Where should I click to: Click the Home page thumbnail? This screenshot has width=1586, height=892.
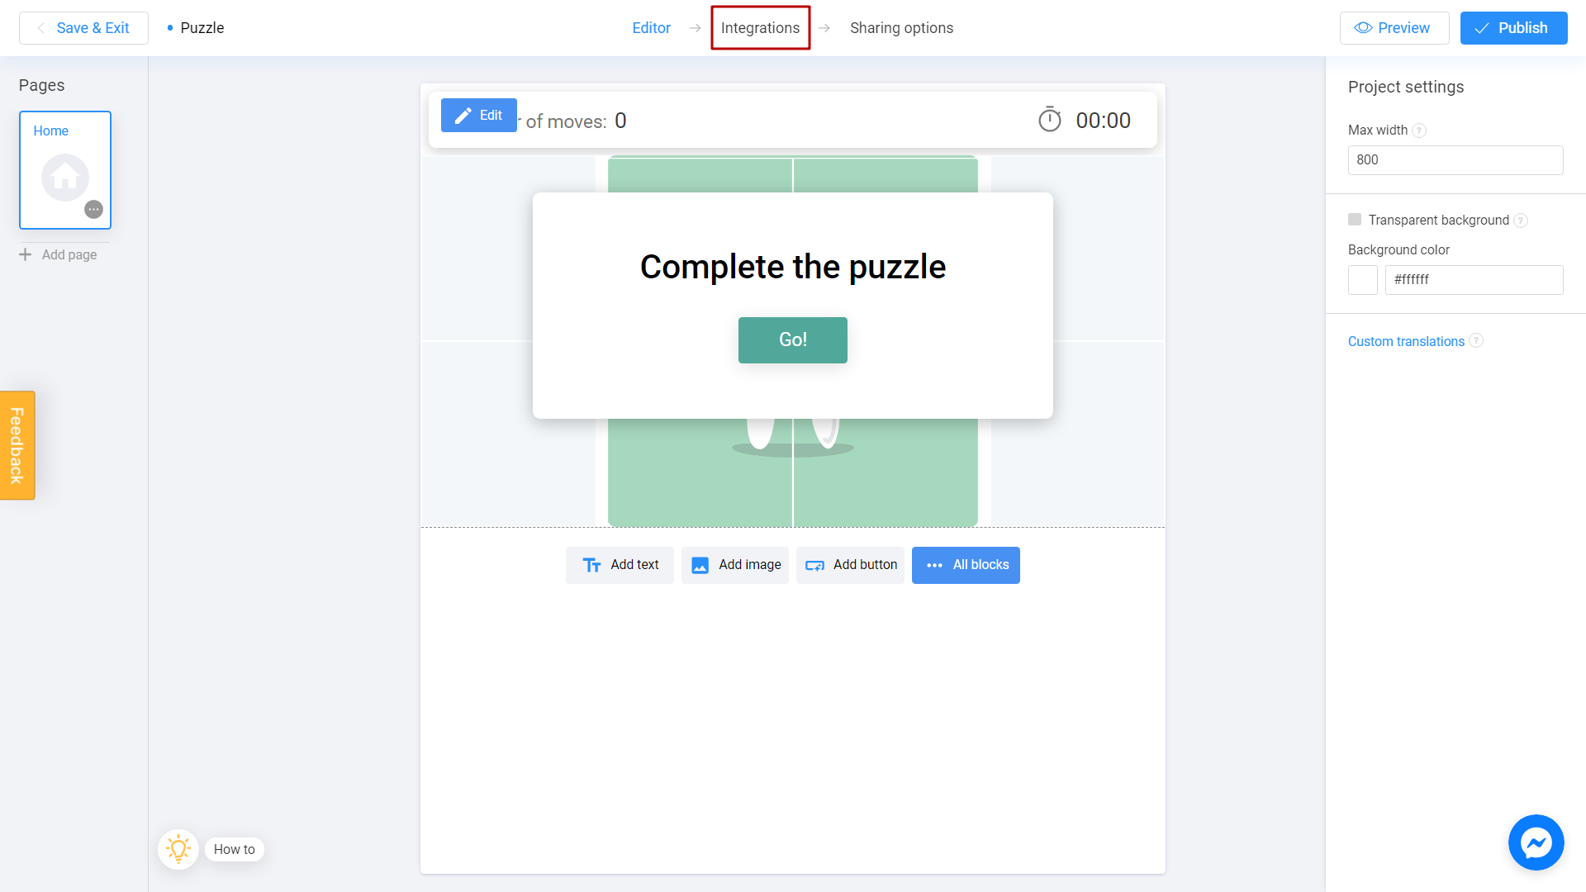tap(64, 168)
